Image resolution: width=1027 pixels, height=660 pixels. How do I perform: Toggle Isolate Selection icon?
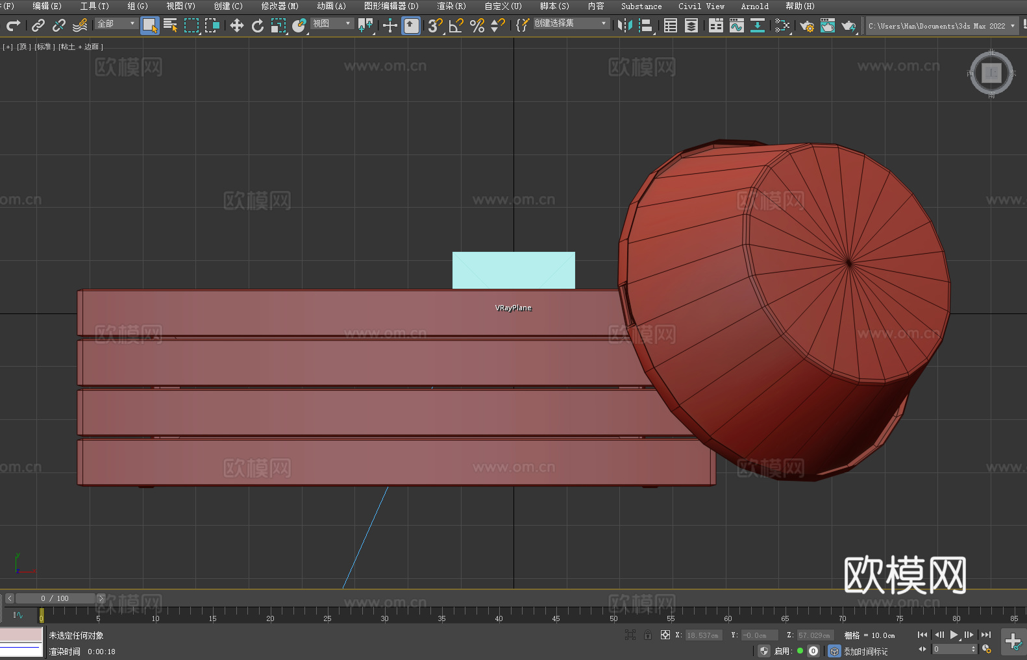(x=630, y=635)
